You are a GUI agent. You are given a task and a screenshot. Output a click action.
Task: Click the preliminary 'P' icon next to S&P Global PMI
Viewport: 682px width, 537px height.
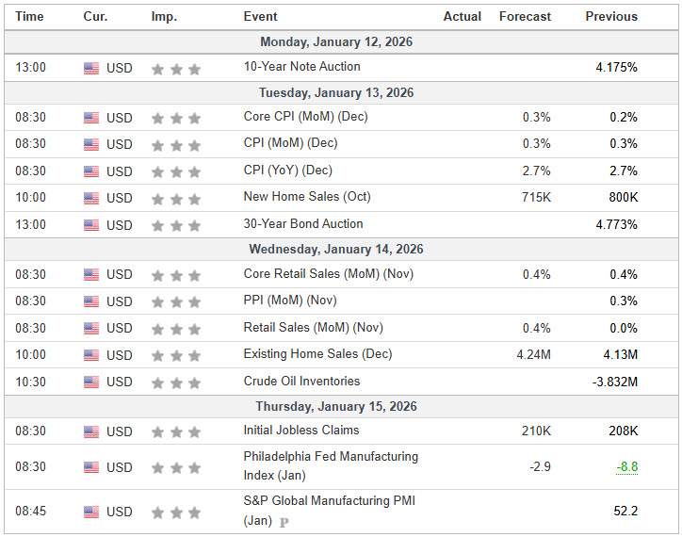point(284,522)
